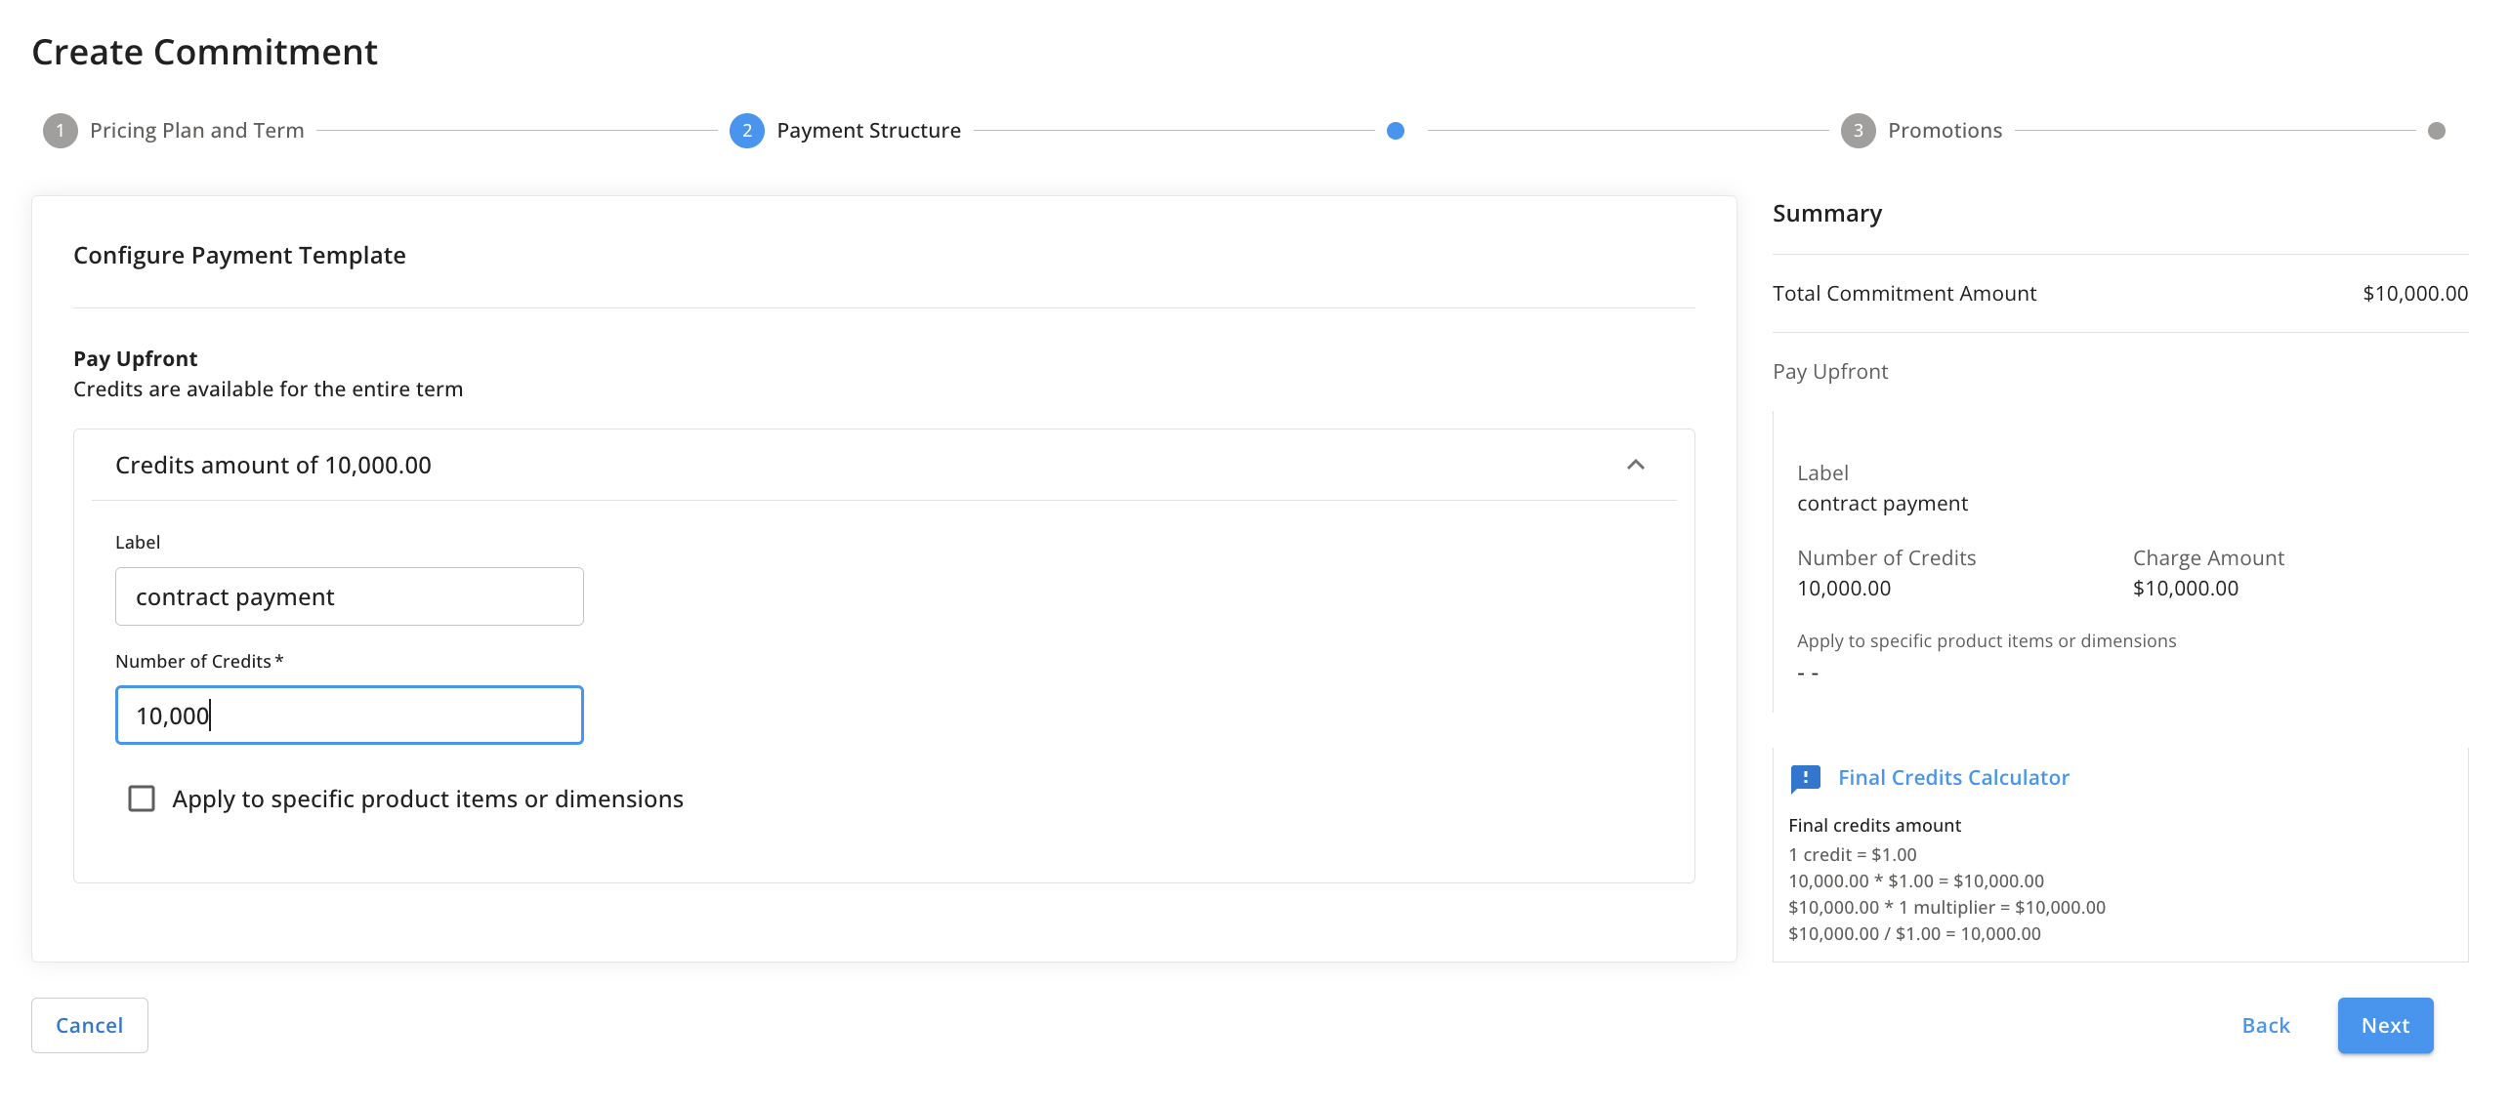The width and height of the screenshot is (2510, 1105).
Task: Click the step 3 Promotions circle icon
Action: pos(1858,131)
